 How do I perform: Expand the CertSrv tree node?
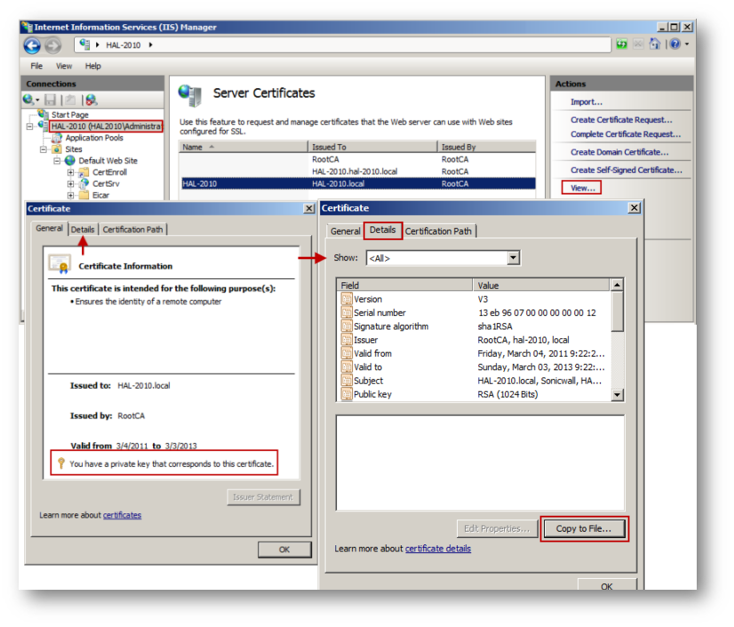tap(71, 184)
